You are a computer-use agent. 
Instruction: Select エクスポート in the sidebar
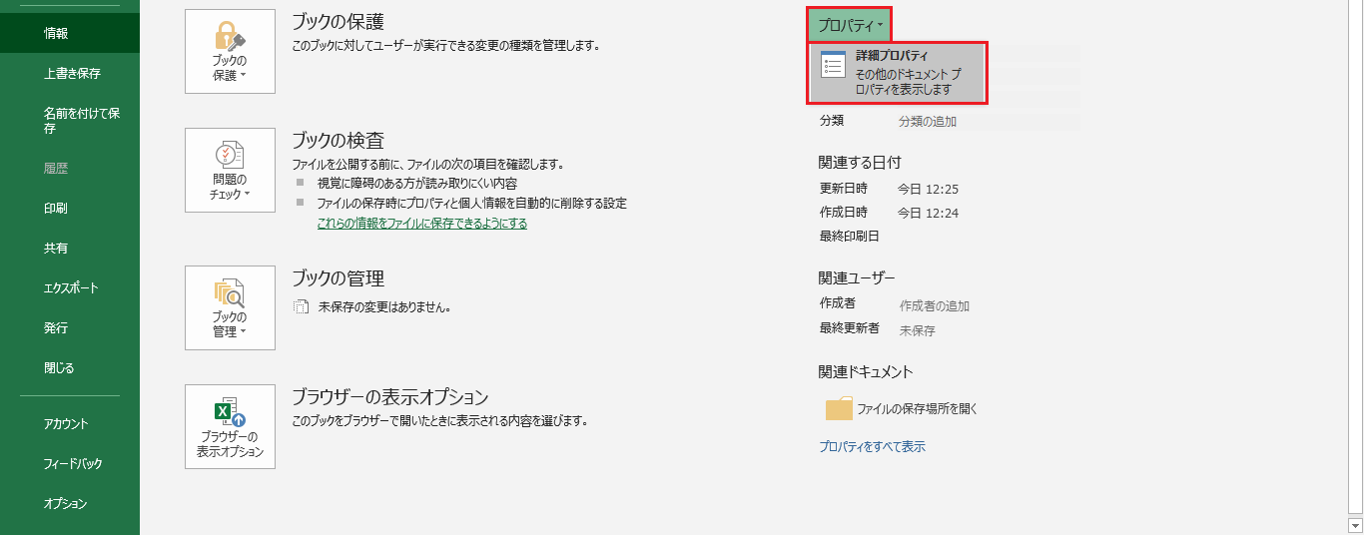tap(69, 288)
